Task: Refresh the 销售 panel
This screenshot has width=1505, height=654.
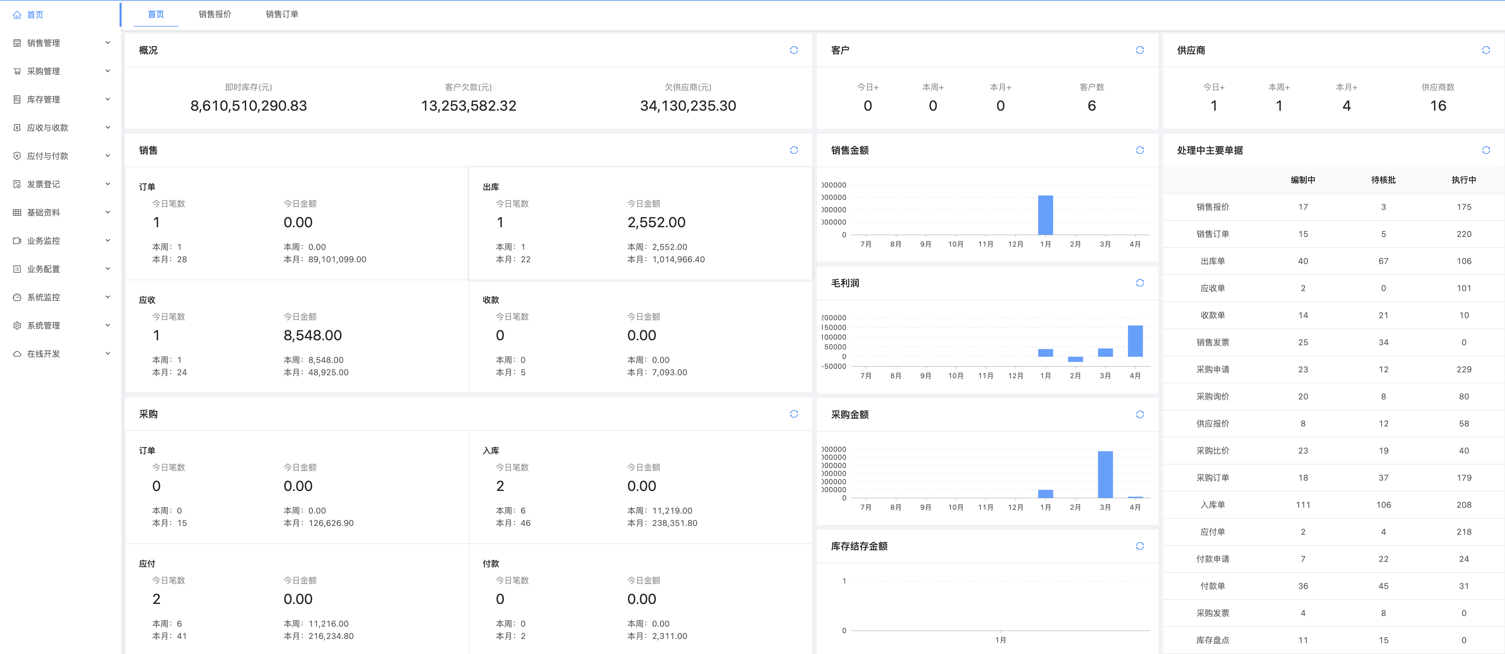Action: [794, 150]
